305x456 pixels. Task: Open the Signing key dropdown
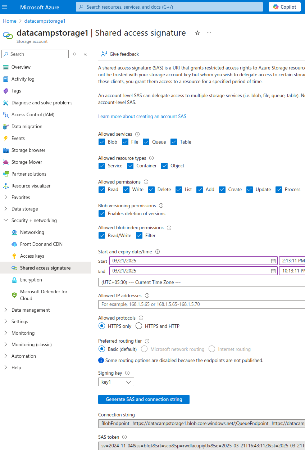point(116,382)
